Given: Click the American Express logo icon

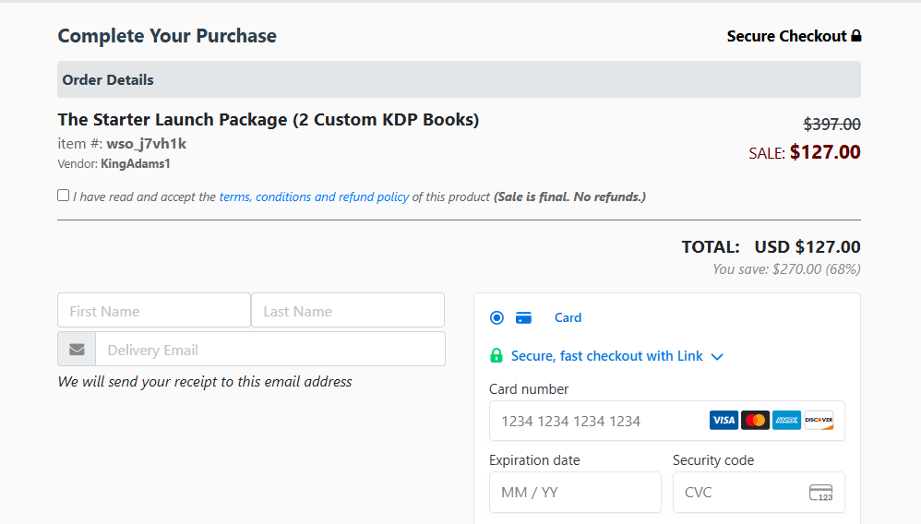Looking at the screenshot, I should coord(786,421).
